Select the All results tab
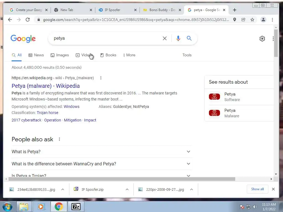Image resolution: width=283 pixels, height=212 pixels. [x=17, y=55]
